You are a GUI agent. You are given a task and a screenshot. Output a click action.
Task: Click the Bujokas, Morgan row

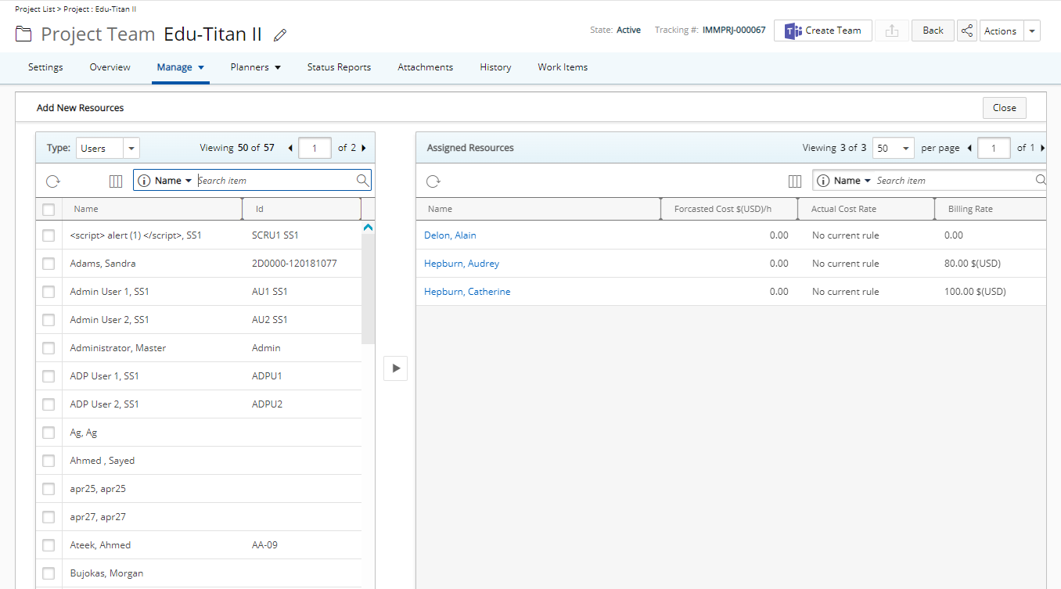(x=199, y=573)
